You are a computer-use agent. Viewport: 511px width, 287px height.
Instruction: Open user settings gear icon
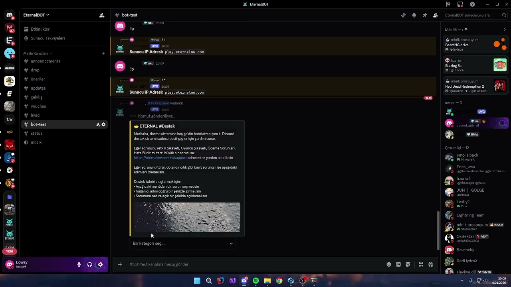tap(100, 264)
